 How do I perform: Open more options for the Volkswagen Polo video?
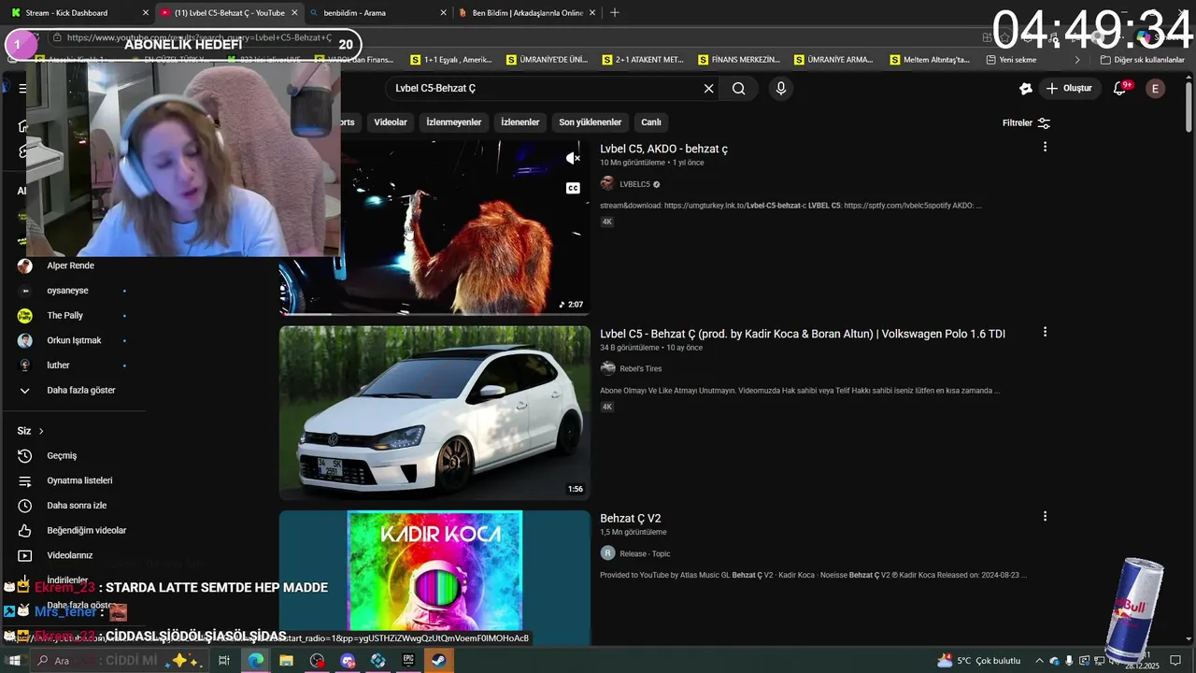click(1045, 332)
